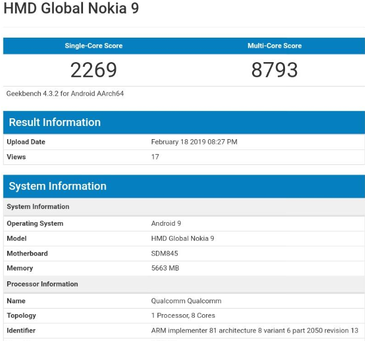Select the Processor Information subheading

tap(42, 284)
